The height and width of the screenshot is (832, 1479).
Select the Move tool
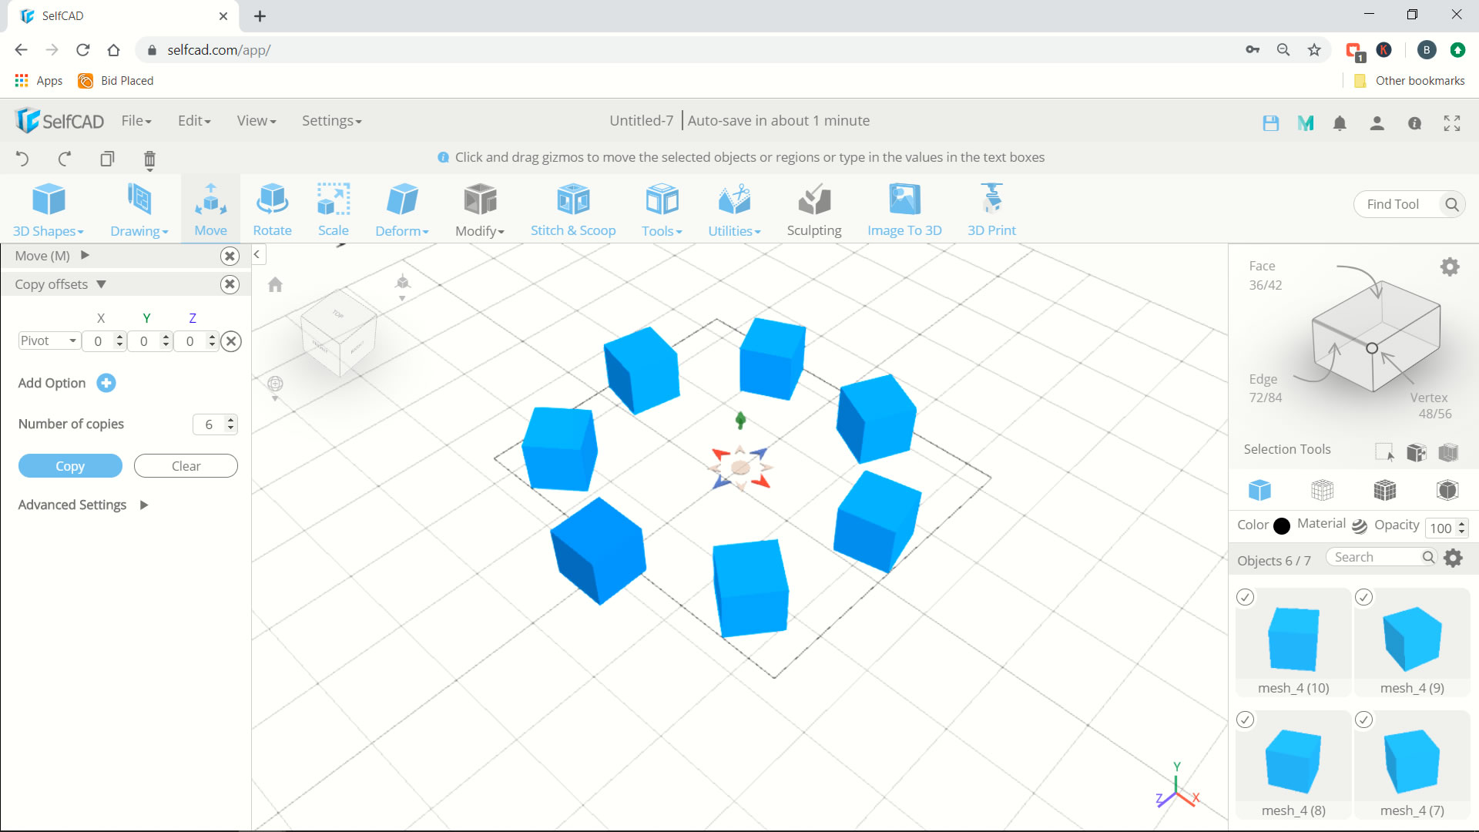pos(210,210)
